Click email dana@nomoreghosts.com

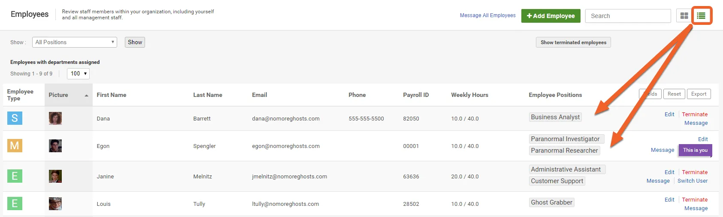coord(286,118)
